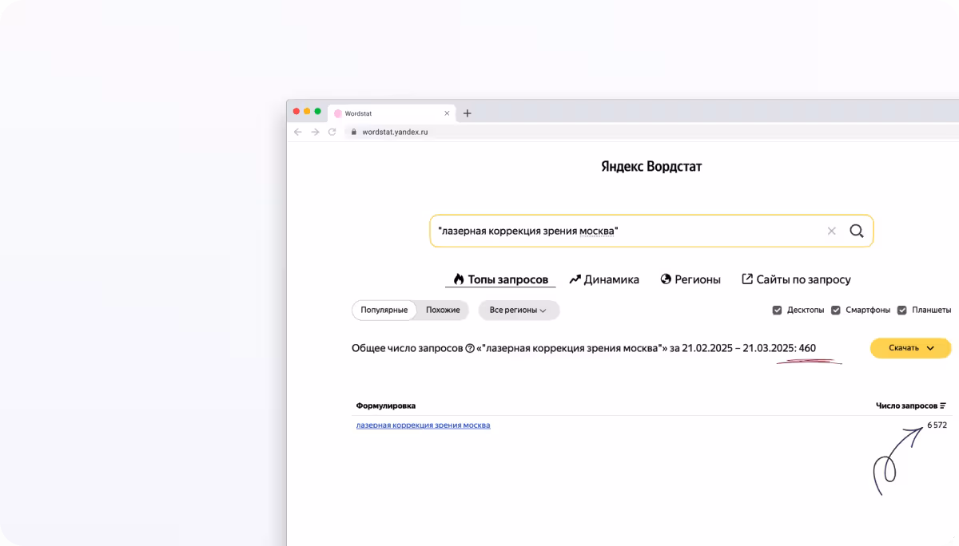Select the Популярные toggle option

pos(384,310)
